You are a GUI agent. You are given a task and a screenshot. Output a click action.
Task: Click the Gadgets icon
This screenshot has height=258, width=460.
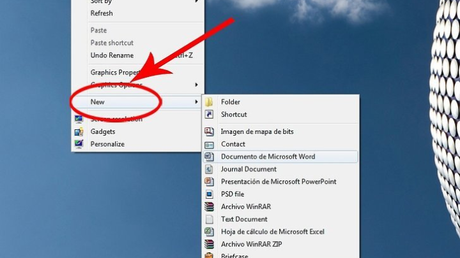click(x=79, y=132)
